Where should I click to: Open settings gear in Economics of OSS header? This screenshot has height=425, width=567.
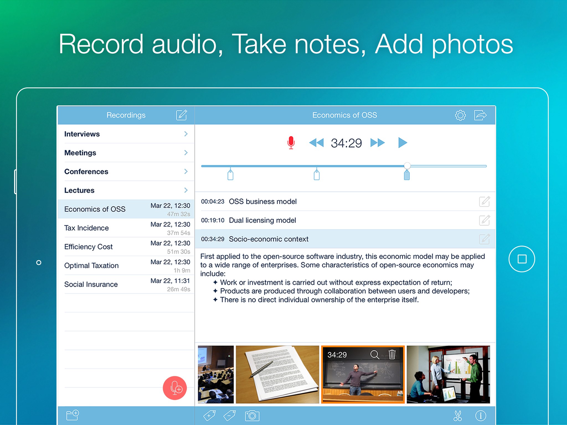click(x=460, y=115)
